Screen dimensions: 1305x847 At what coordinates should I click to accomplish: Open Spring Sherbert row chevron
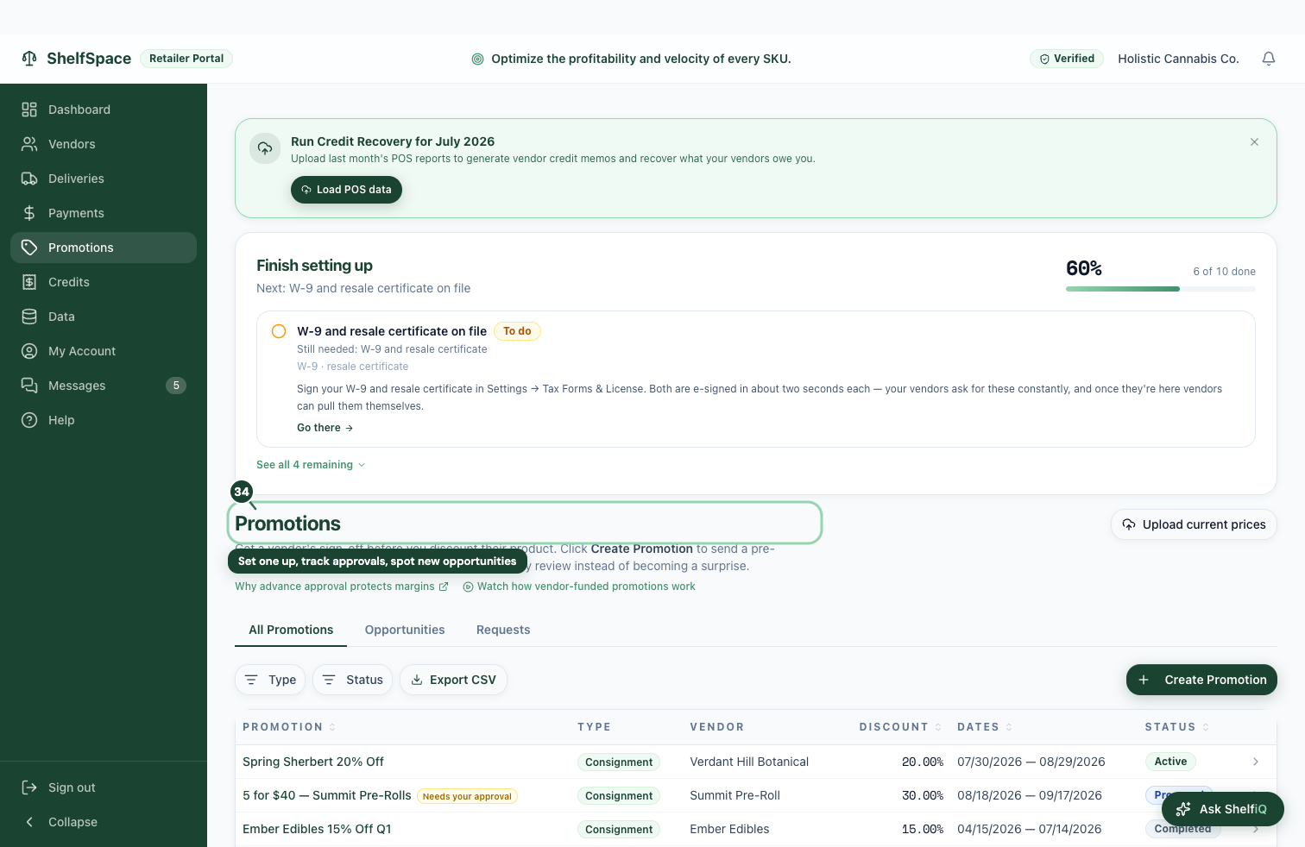[x=1256, y=762]
